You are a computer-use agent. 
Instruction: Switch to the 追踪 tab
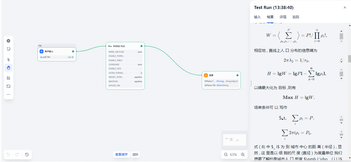pyautogui.click(x=295, y=17)
